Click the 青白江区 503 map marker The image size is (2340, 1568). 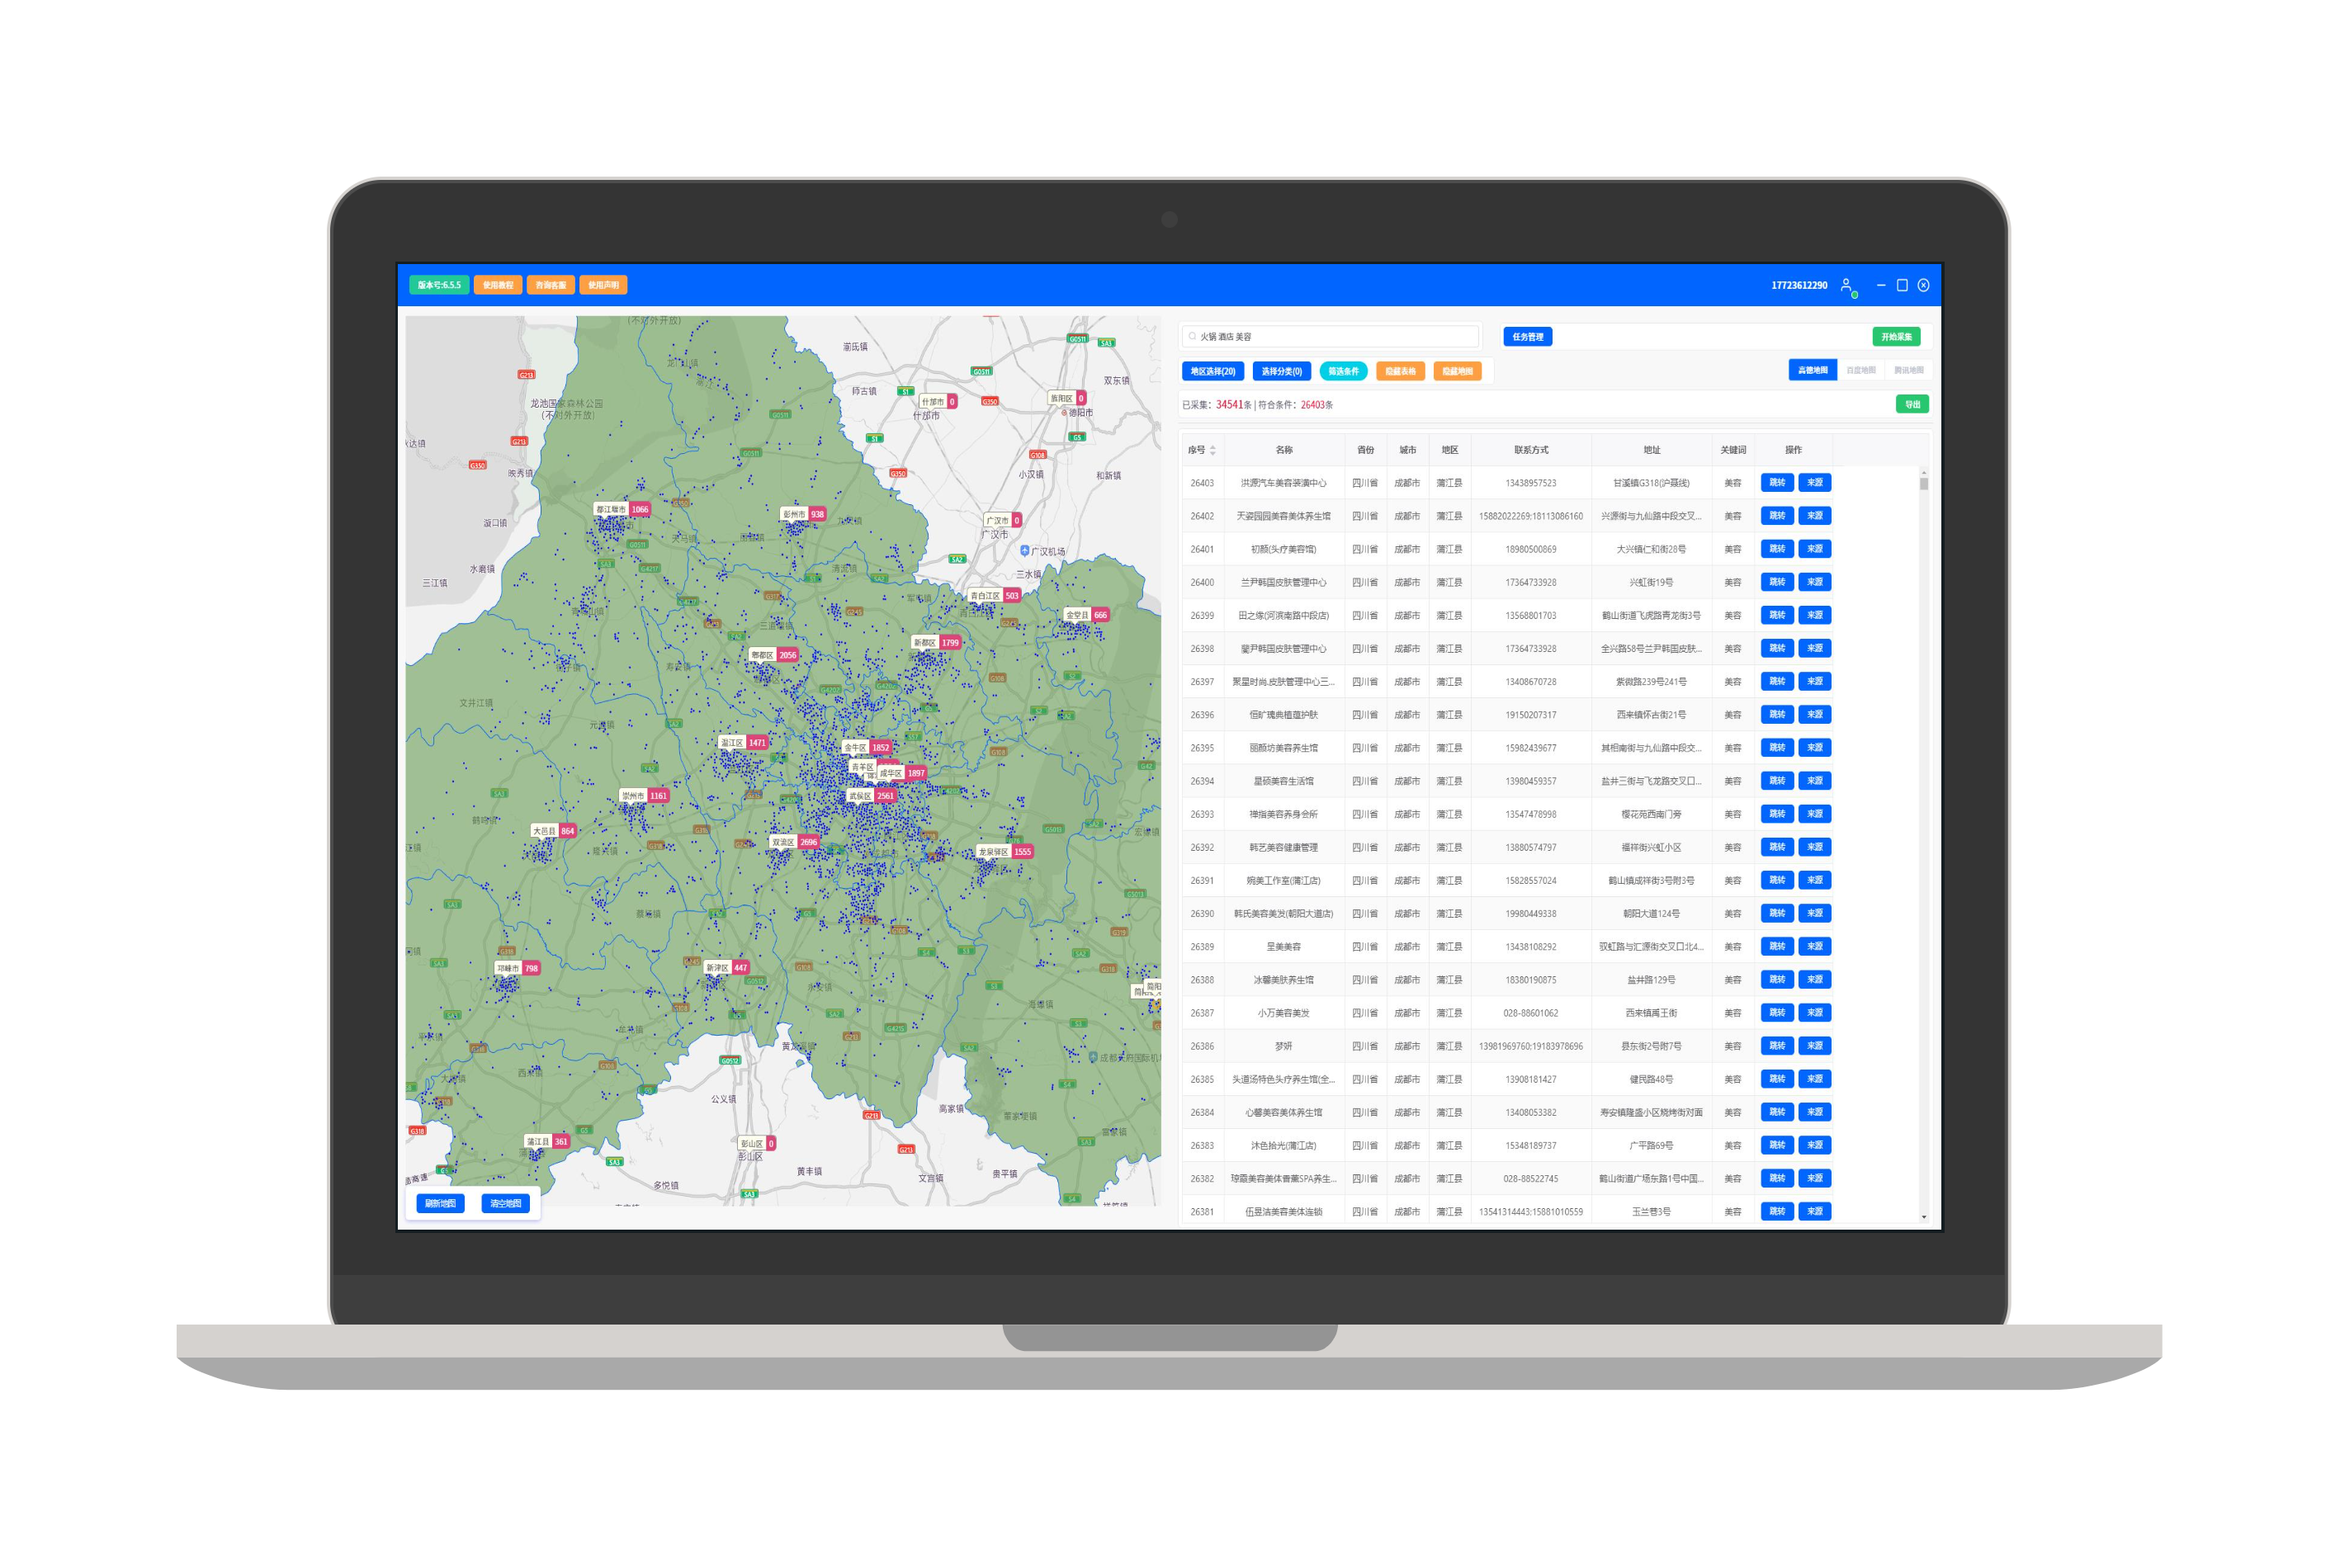click(x=995, y=595)
